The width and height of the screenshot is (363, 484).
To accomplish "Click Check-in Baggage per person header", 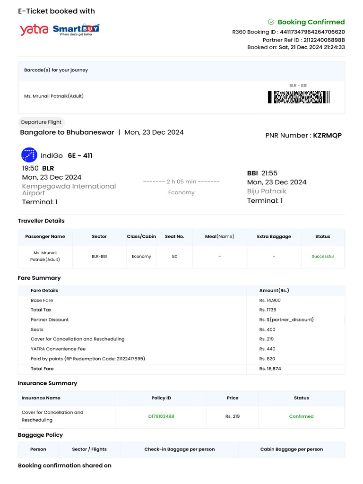I will point(180,449).
